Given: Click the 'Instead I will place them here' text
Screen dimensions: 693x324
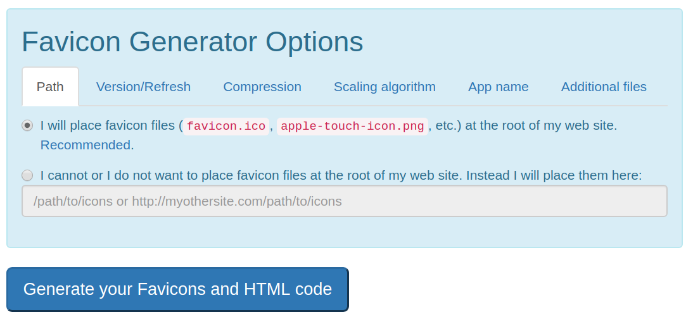Looking at the screenshot, I should 554,175.
